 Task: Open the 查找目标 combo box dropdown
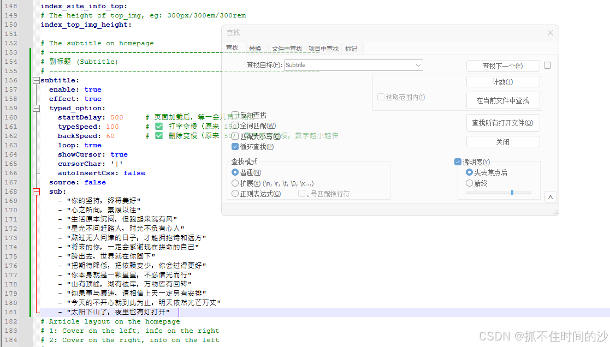point(418,65)
